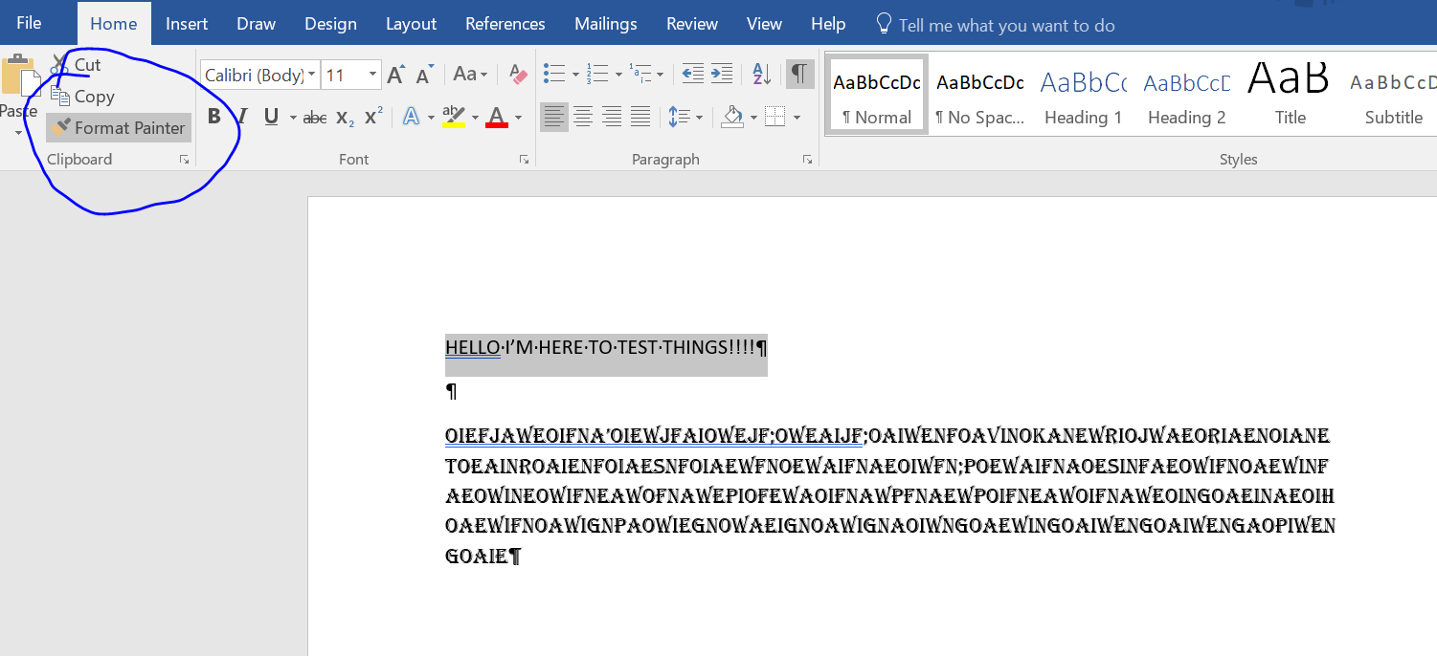Open the Draw ribbon tab
Screen dimensions: 1437x656
pyautogui.click(x=256, y=23)
